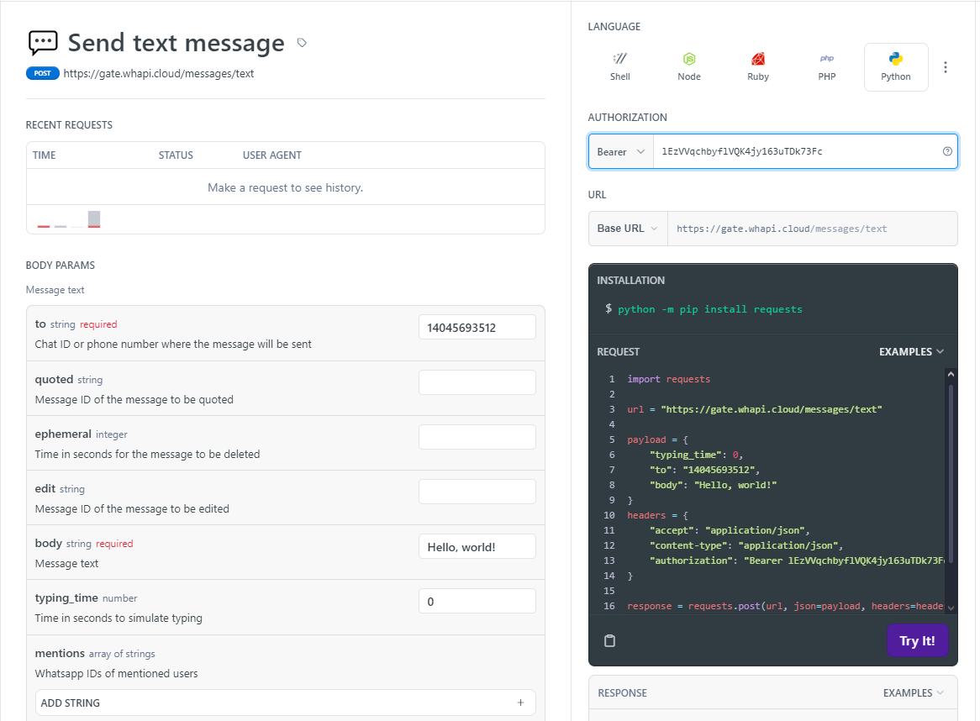Open more languages three-dot menu
The width and height of the screenshot is (980, 721).
coord(946,67)
